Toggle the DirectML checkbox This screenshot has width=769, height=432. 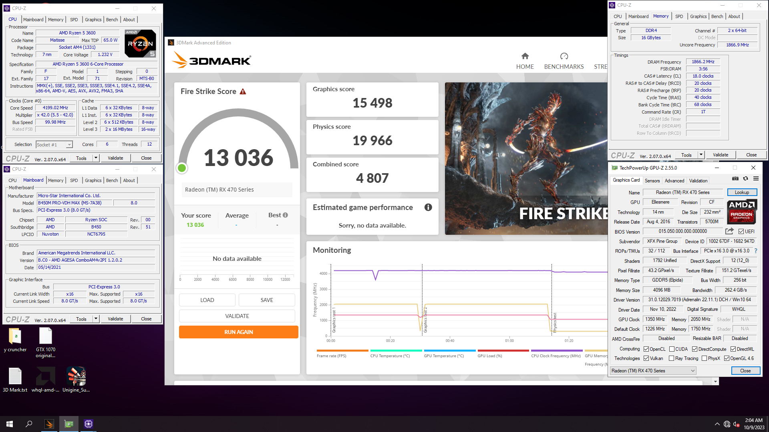(x=733, y=349)
